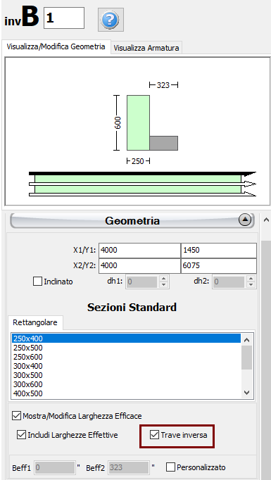
Task: Click the beam number field beside invB
Action: [64, 18]
